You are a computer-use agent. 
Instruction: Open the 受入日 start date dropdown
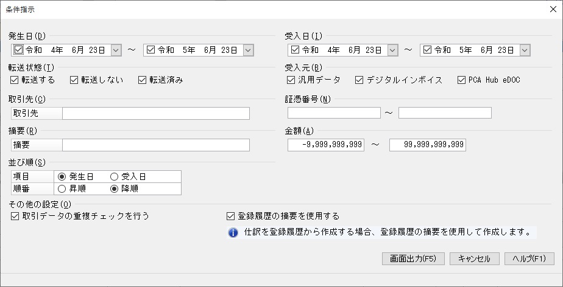pos(392,50)
